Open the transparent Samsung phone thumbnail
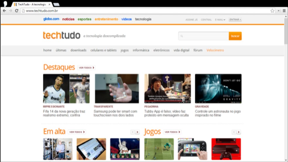Screen dimensions: 288x162 [x=117, y=89]
